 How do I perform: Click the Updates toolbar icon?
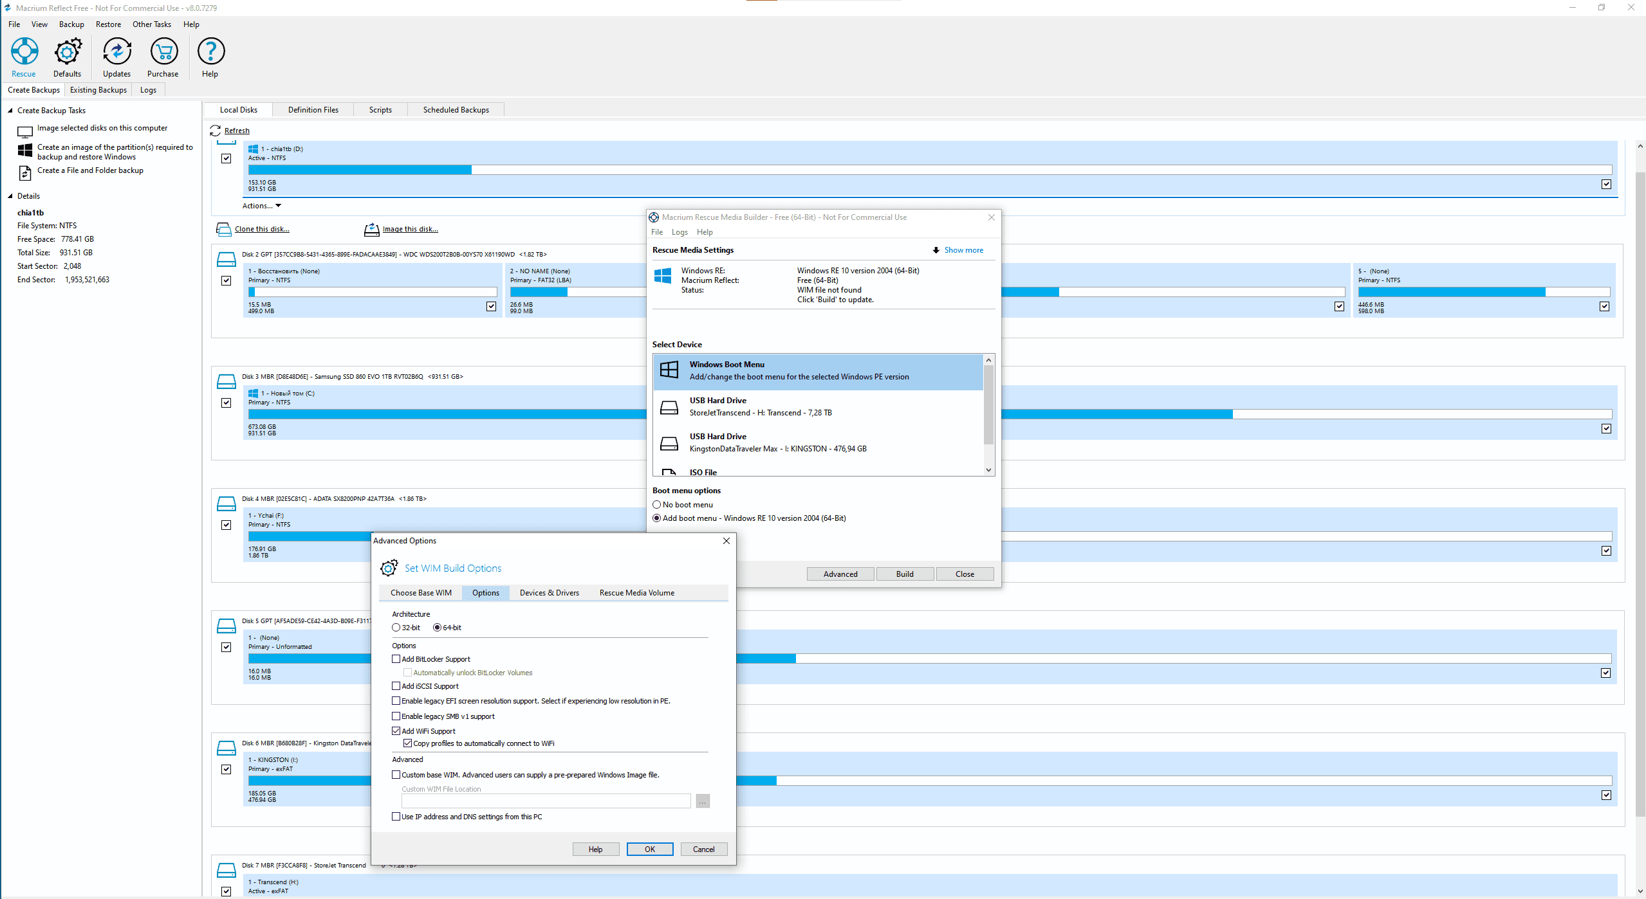(x=116, y=51)
